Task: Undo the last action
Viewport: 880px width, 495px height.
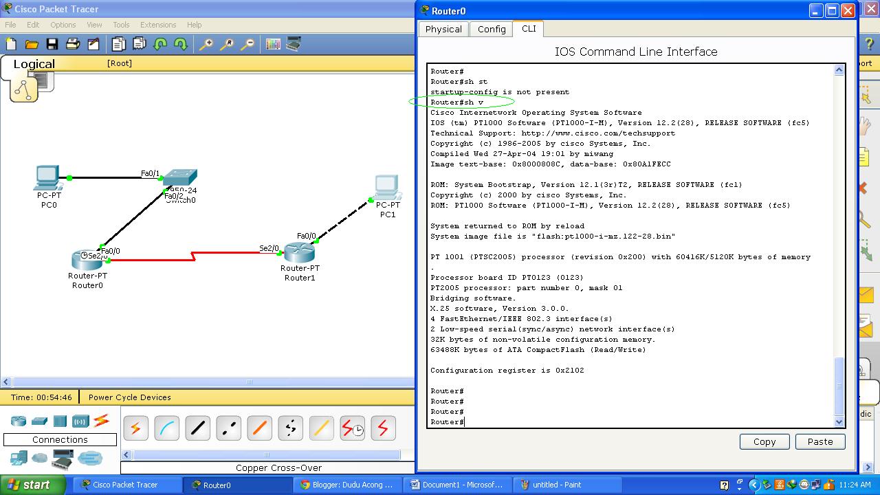Action: pyautogui.click(x=160, y=44)
